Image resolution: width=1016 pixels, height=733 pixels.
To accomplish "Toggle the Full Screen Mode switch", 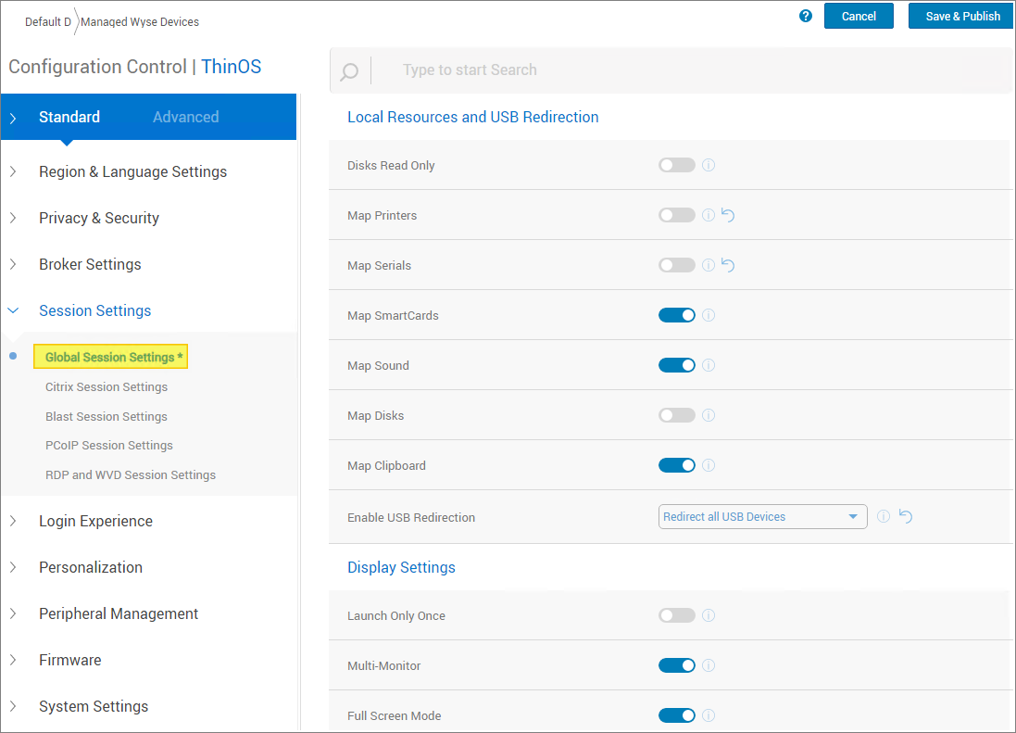I will point(676,715).
